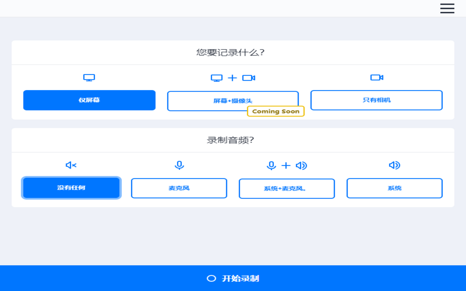Click the circle record icon in bottom bar
This screenshot has width=466, height=291.
pos(211,279)
